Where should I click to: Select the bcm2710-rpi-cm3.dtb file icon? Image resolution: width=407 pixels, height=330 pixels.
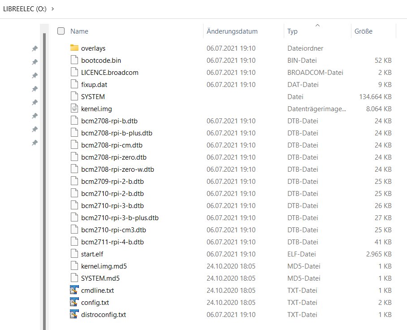tap(74, 230)
